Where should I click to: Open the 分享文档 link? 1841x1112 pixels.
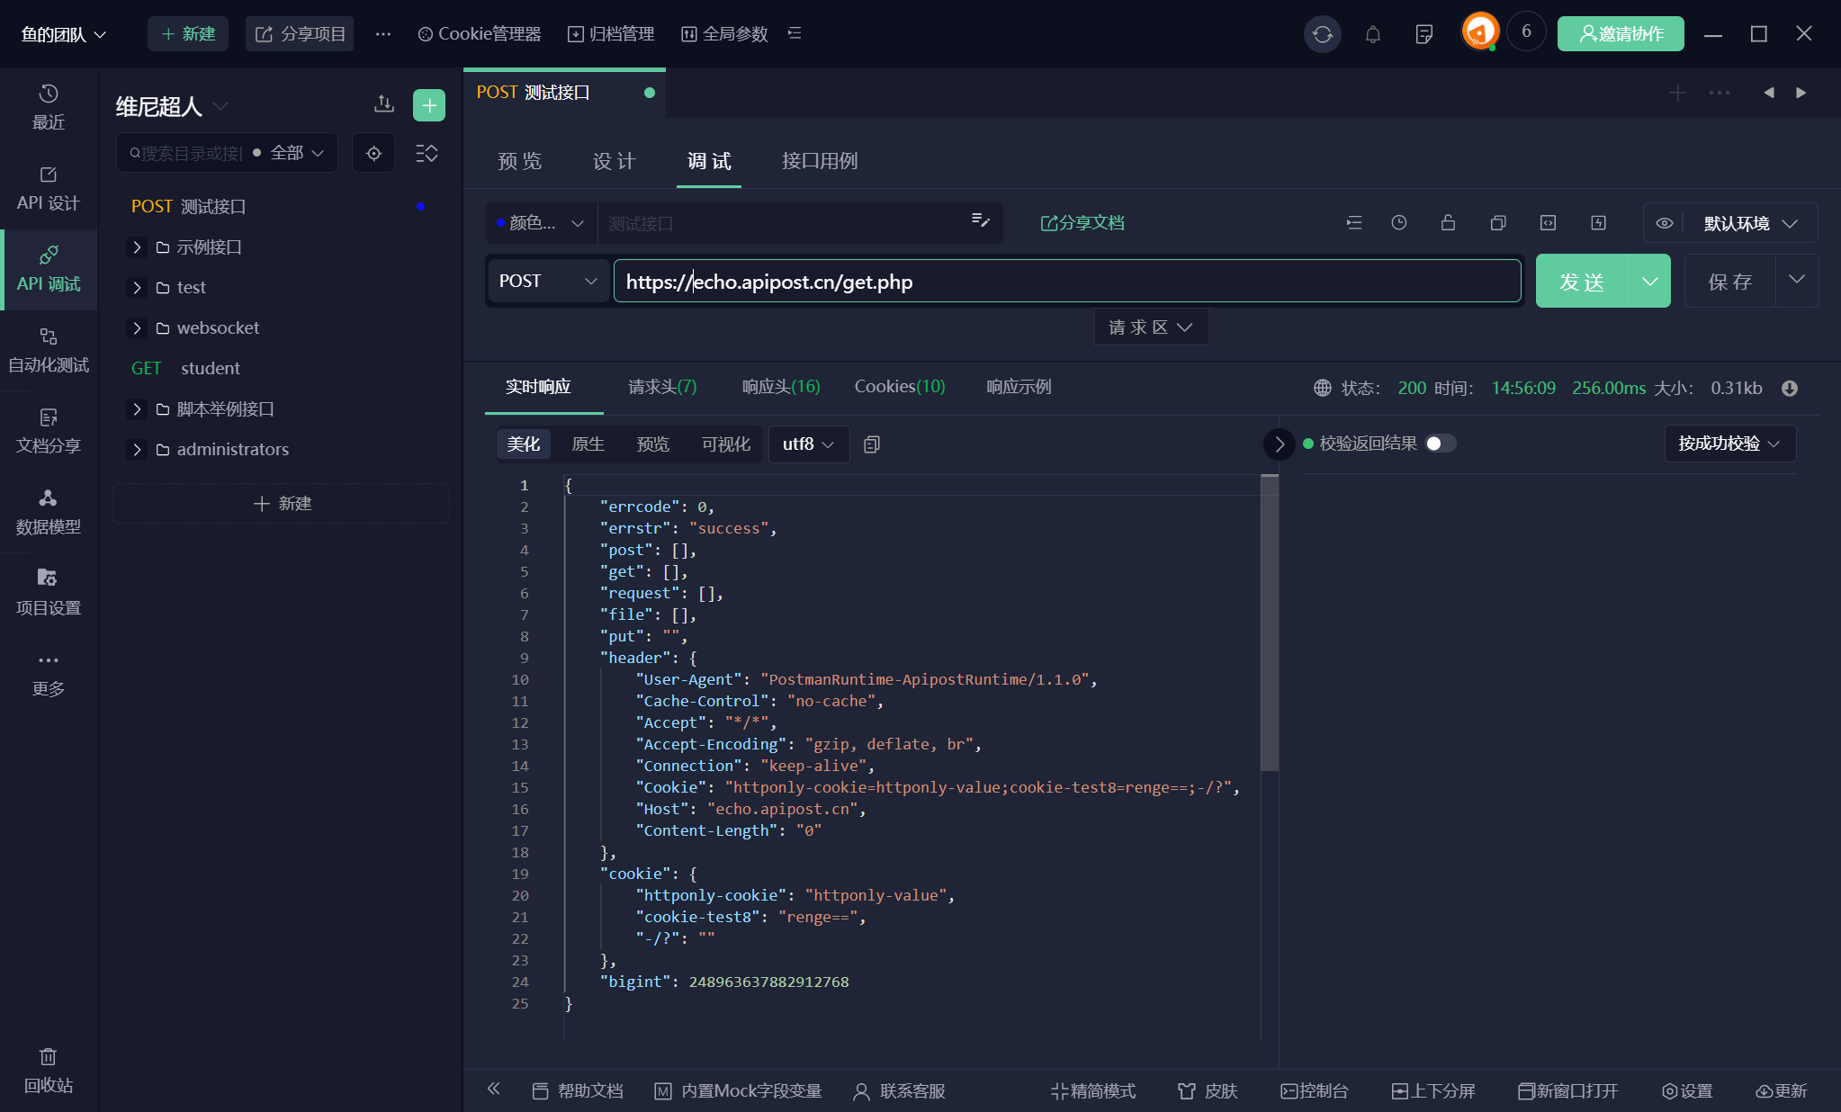point(1082,223)
